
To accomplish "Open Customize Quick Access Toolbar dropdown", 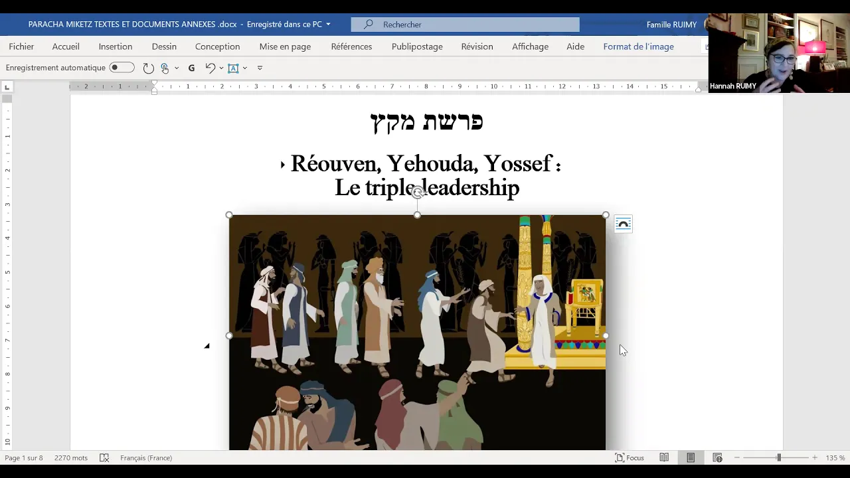I will tap(260, 68).
